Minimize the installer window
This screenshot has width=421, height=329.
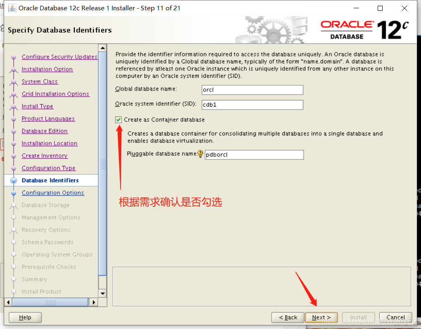(x=356, y=8)
